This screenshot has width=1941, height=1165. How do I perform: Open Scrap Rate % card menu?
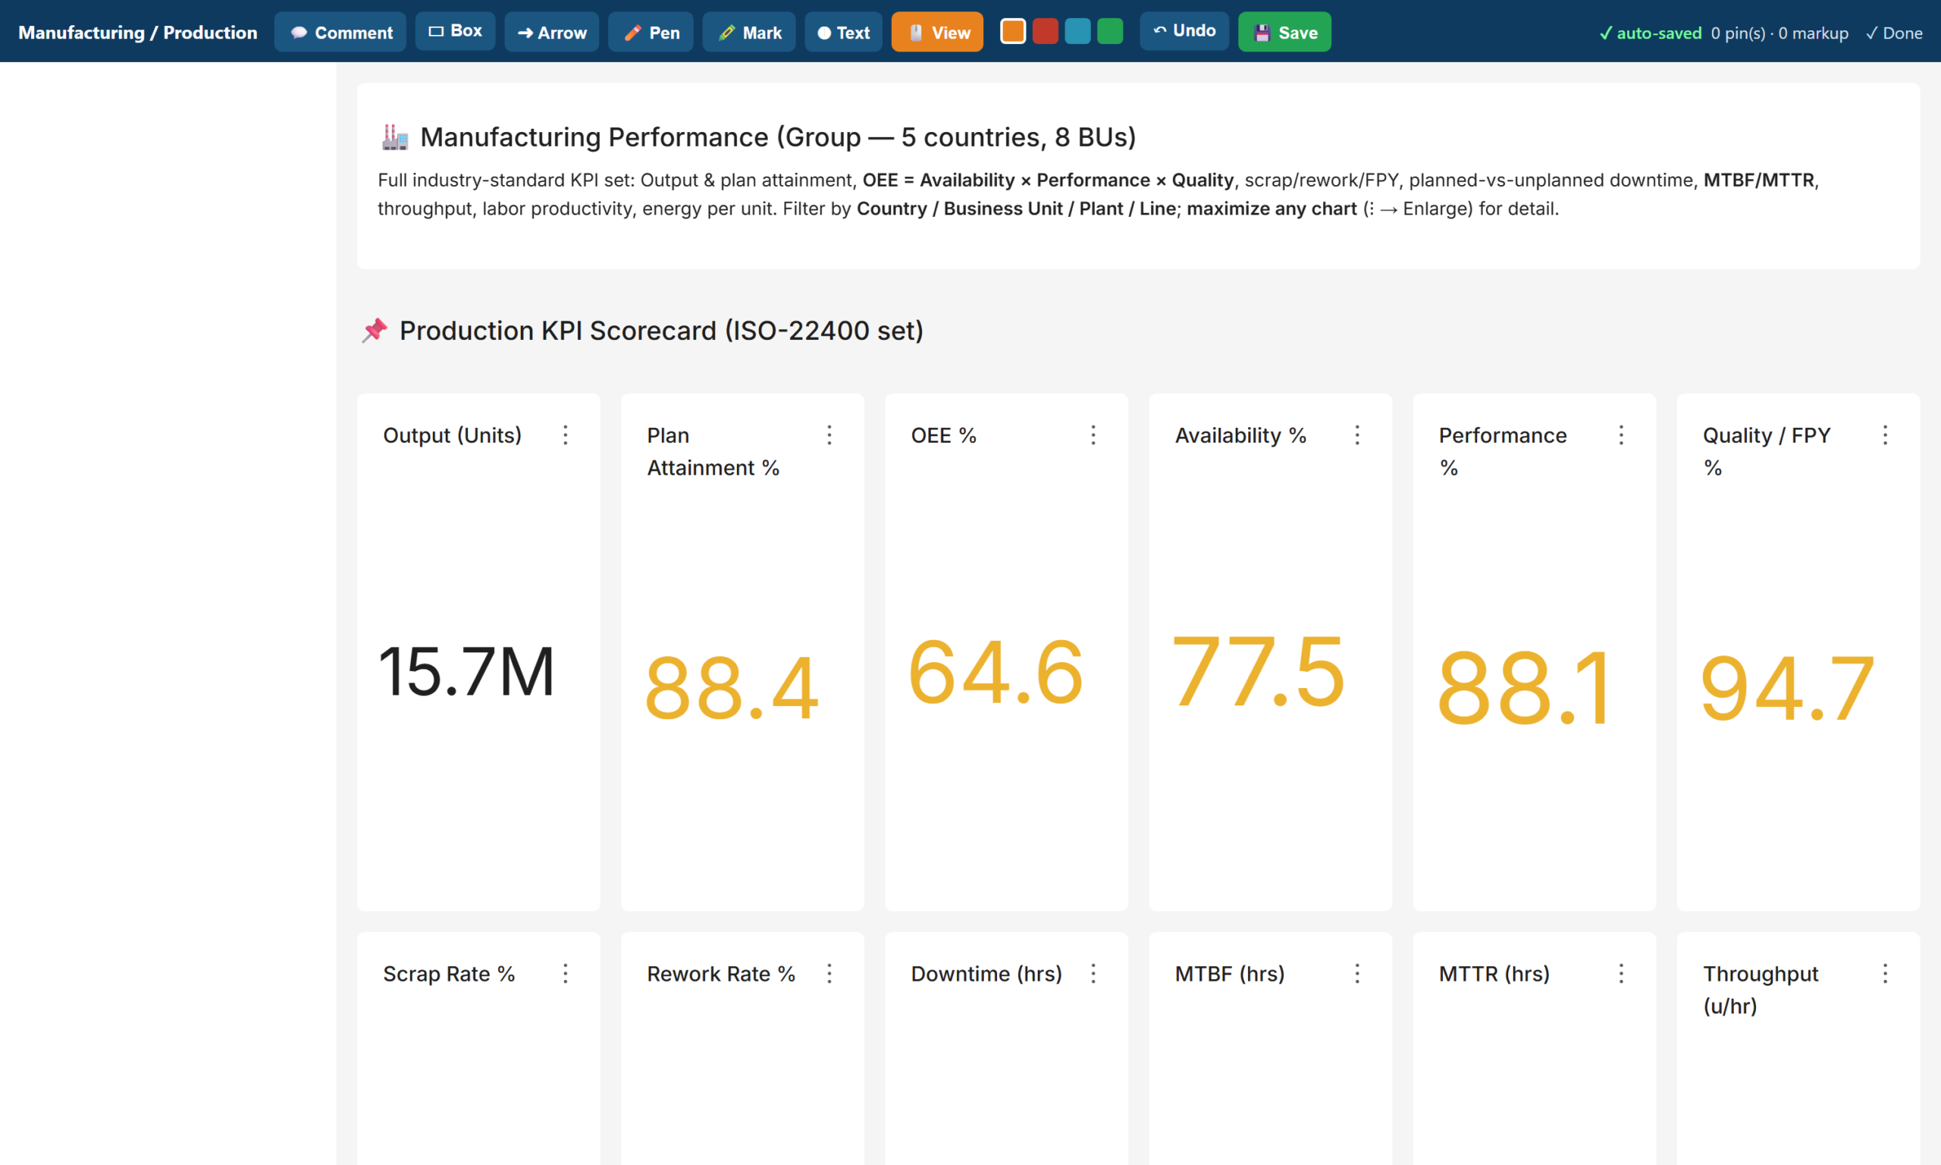(565, 973)
